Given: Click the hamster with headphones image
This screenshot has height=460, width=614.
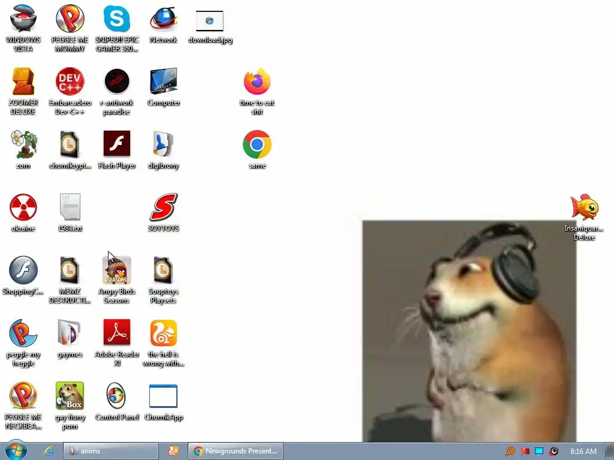Looking at the screenshot, I should click(469, 331).
